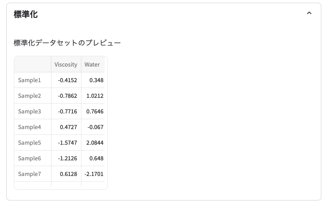Collapse the 標準化 expander chevron

tap(309, 13)
